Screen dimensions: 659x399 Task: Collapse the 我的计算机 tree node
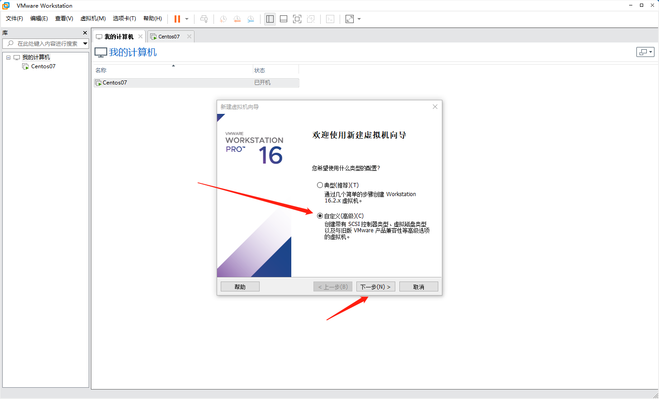pos(8,57)
